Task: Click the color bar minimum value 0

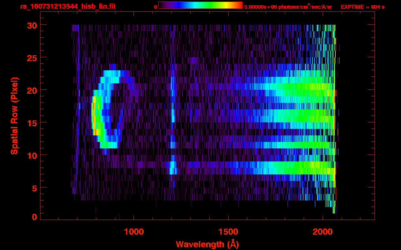Action: pos(155,7)
